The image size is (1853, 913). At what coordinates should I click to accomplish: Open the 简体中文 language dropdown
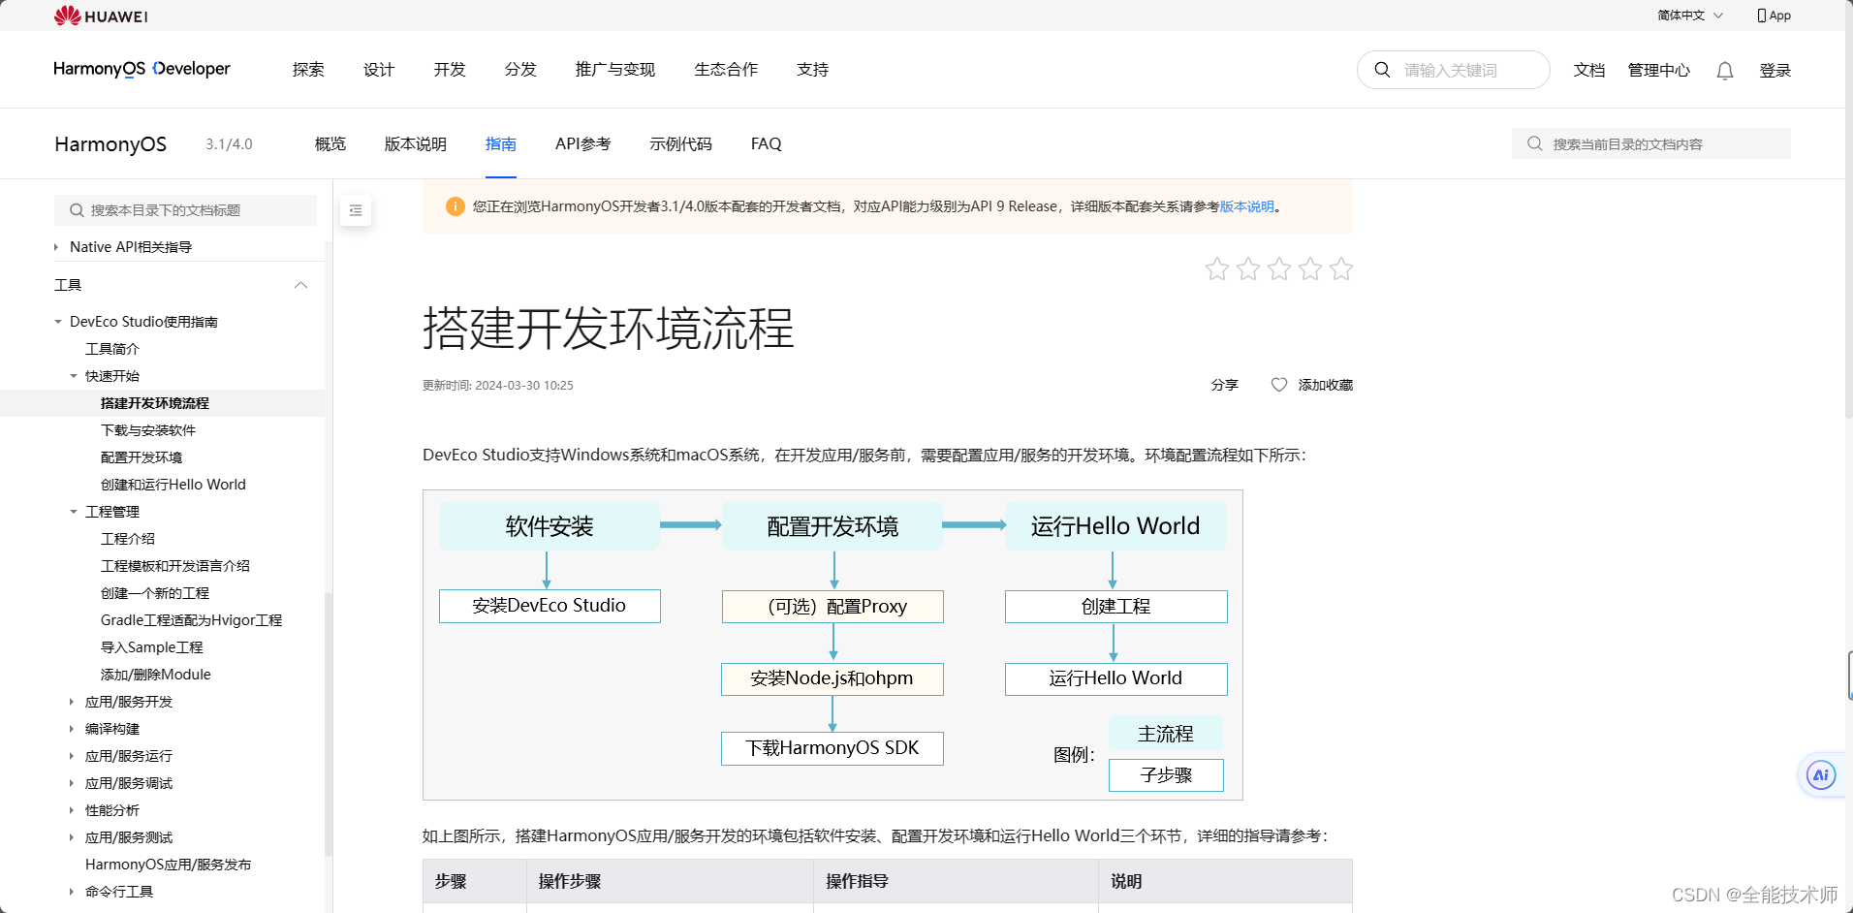pos(1690,16)
